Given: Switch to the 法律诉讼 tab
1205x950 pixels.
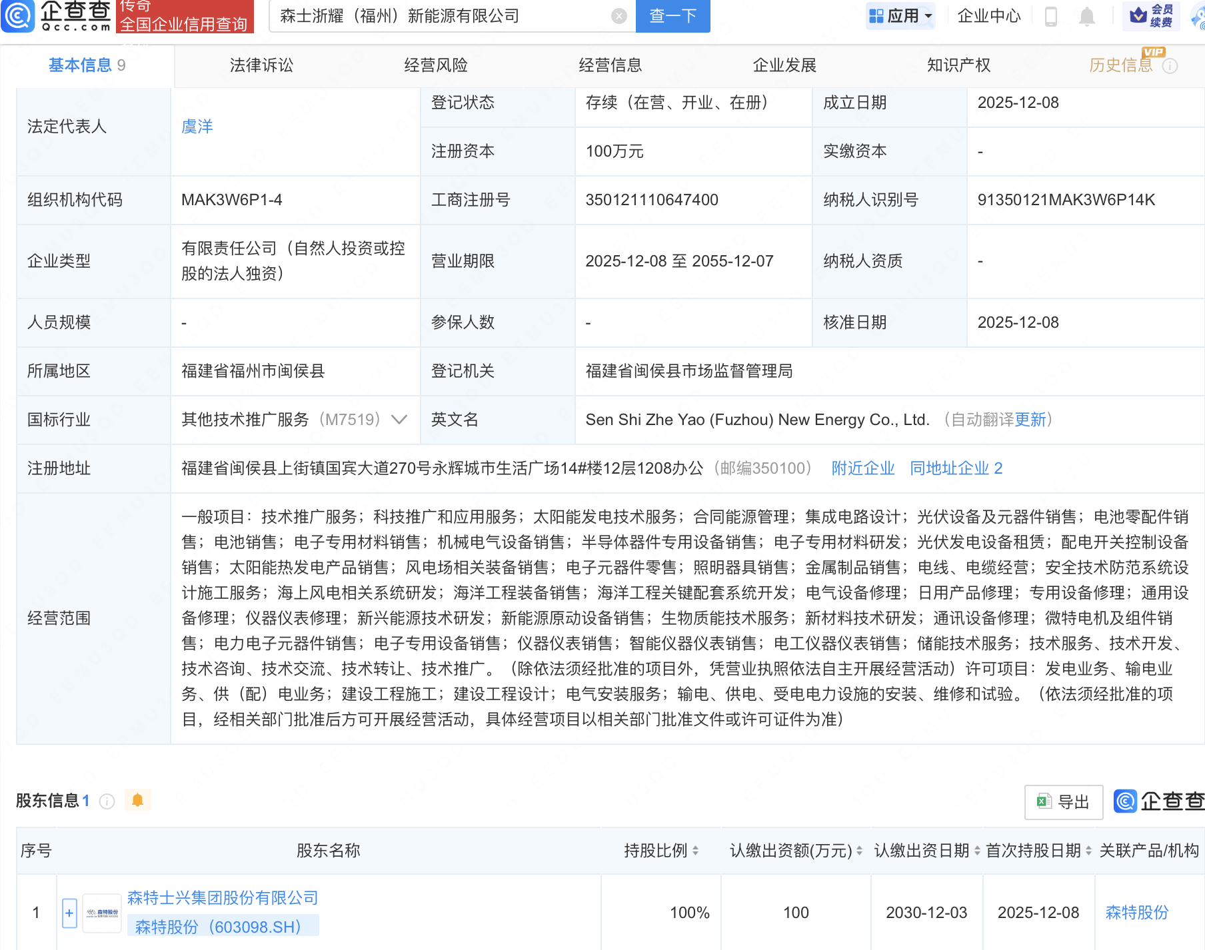Looking at the screenshot, I should point(261,65).
